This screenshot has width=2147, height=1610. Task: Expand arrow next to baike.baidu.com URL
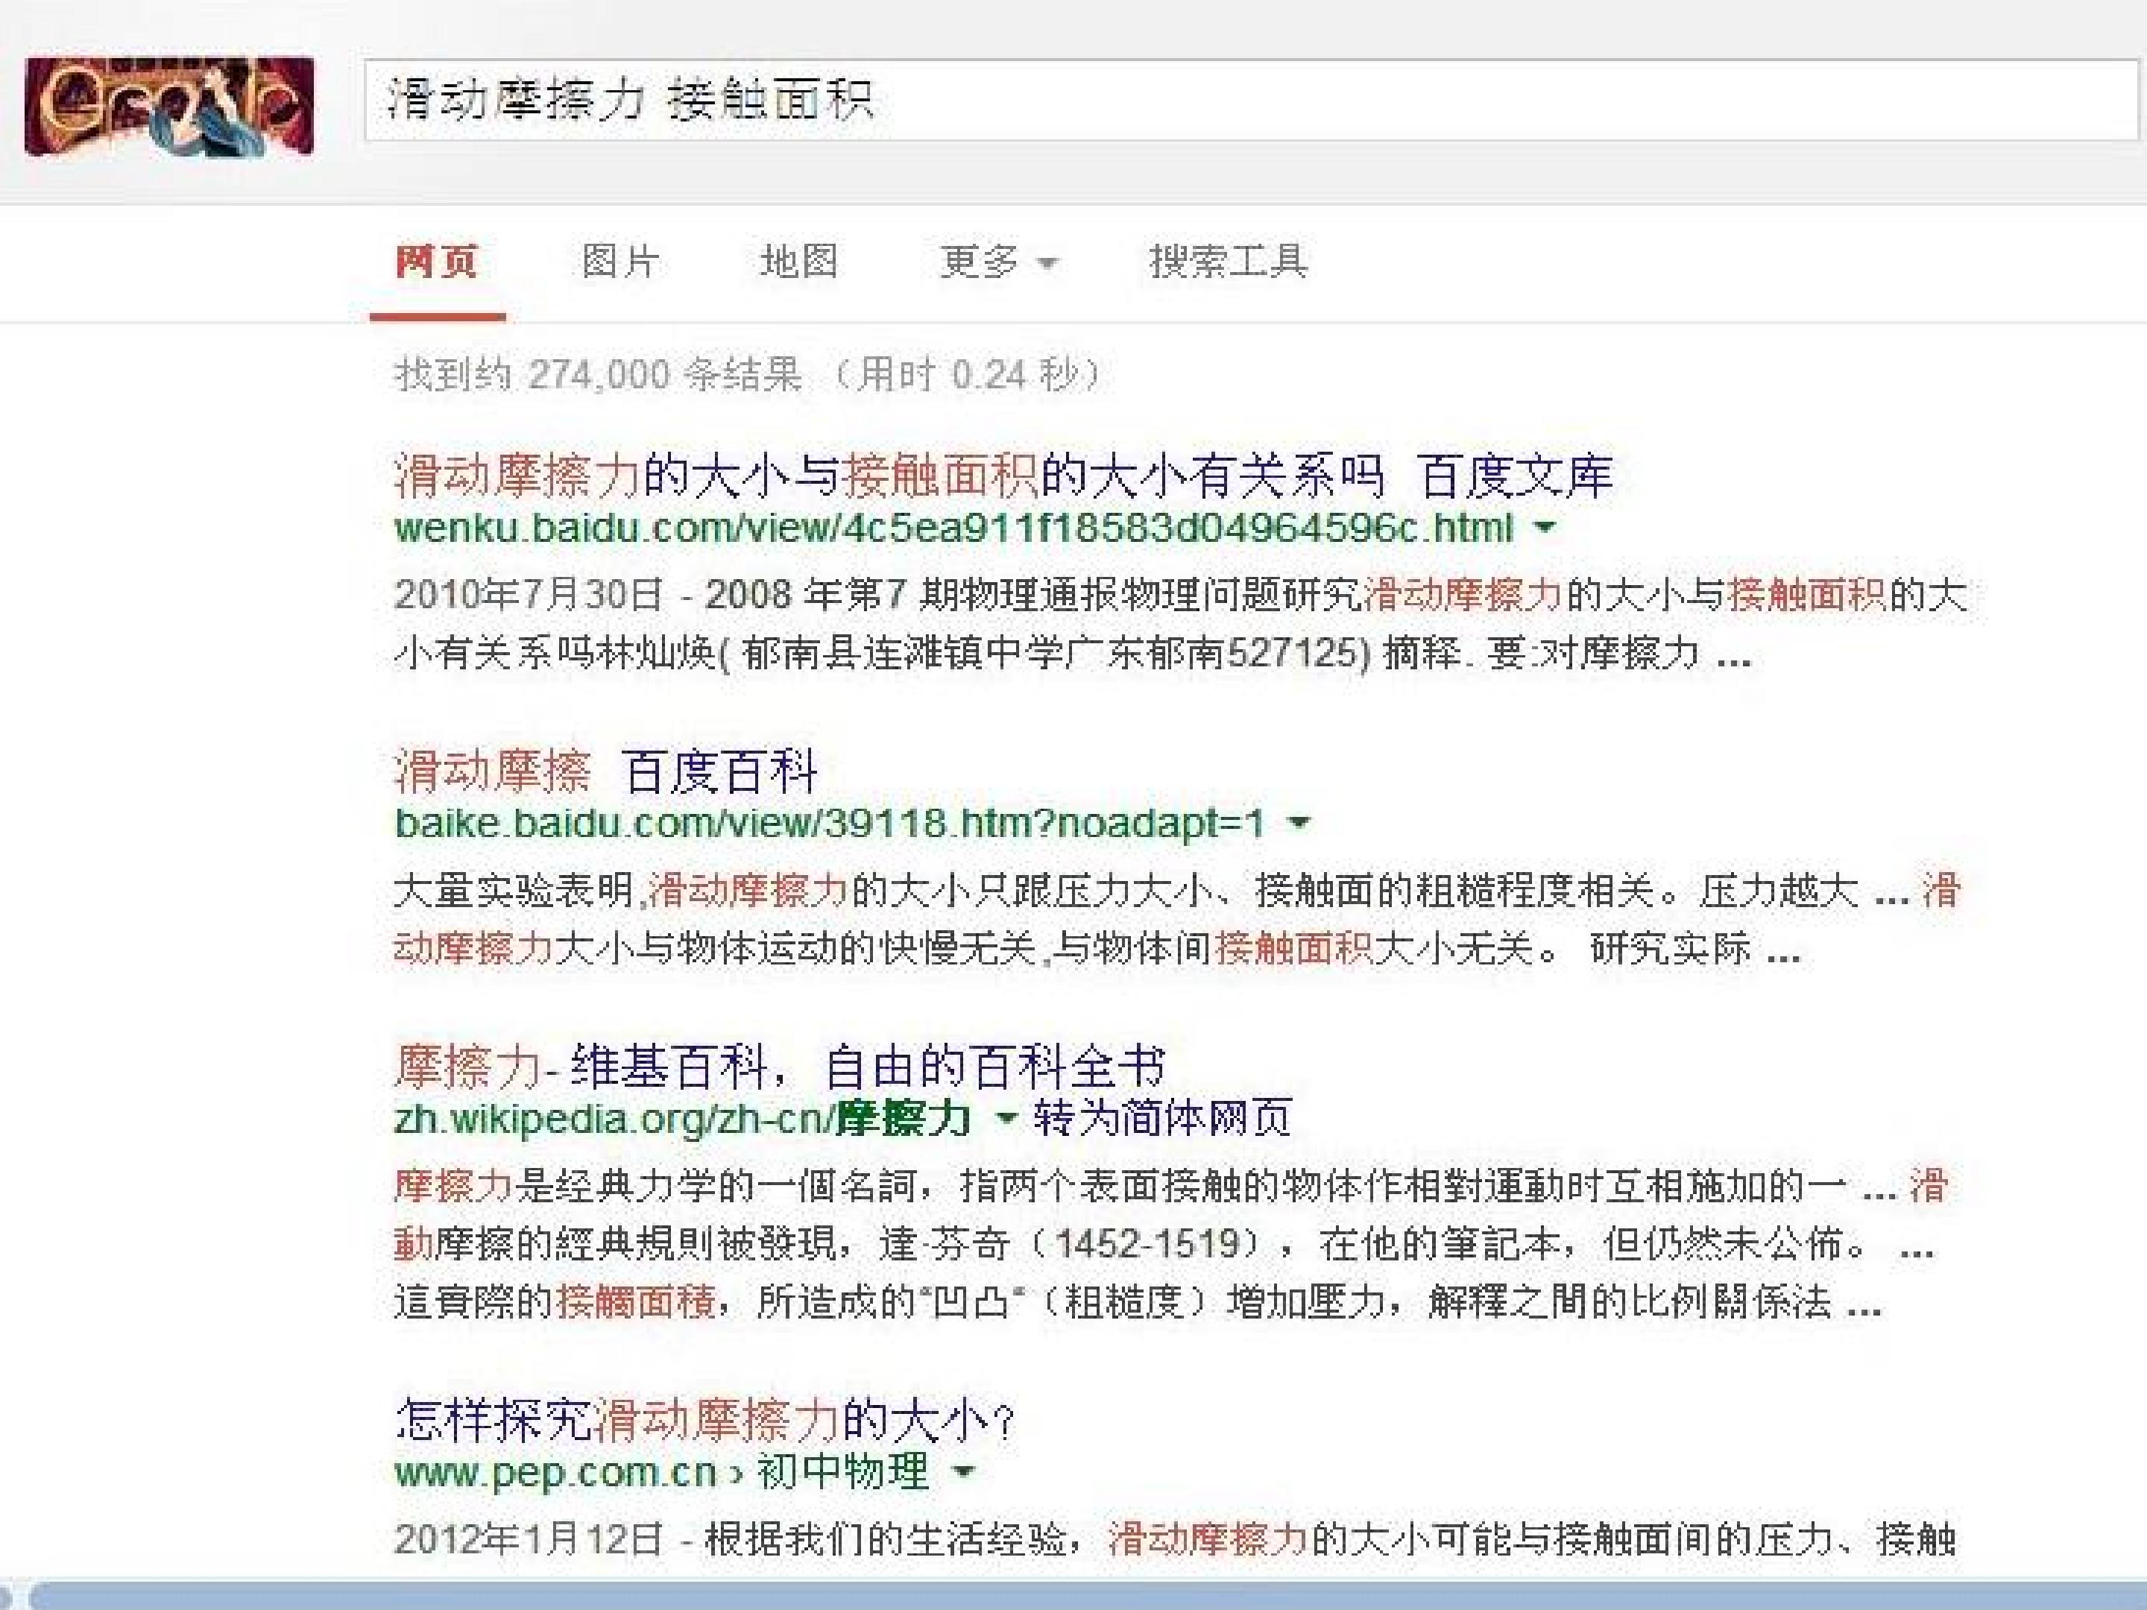pyautogui.click(x=1298, y=823)
